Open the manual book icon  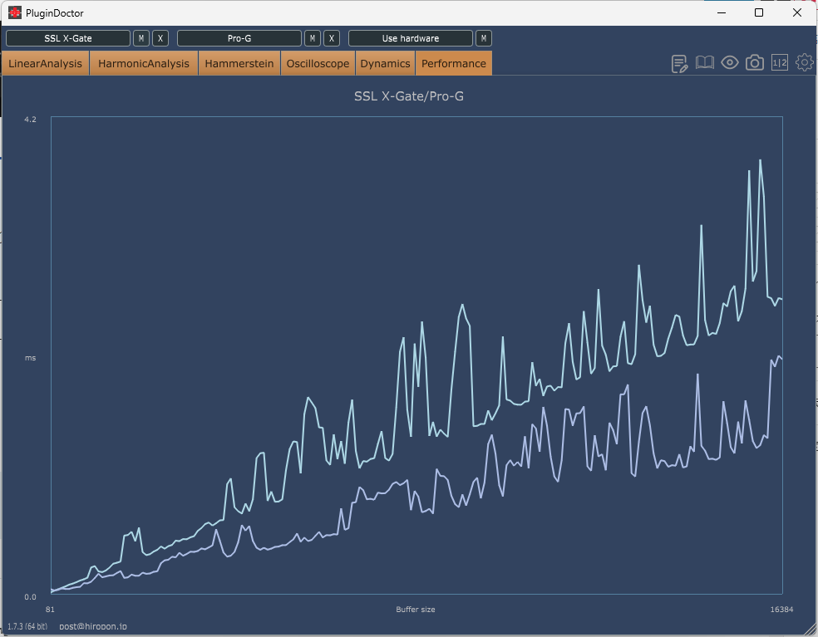[704, 63]
